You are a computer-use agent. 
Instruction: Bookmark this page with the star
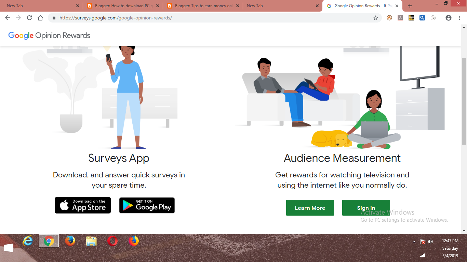[376, 18]
